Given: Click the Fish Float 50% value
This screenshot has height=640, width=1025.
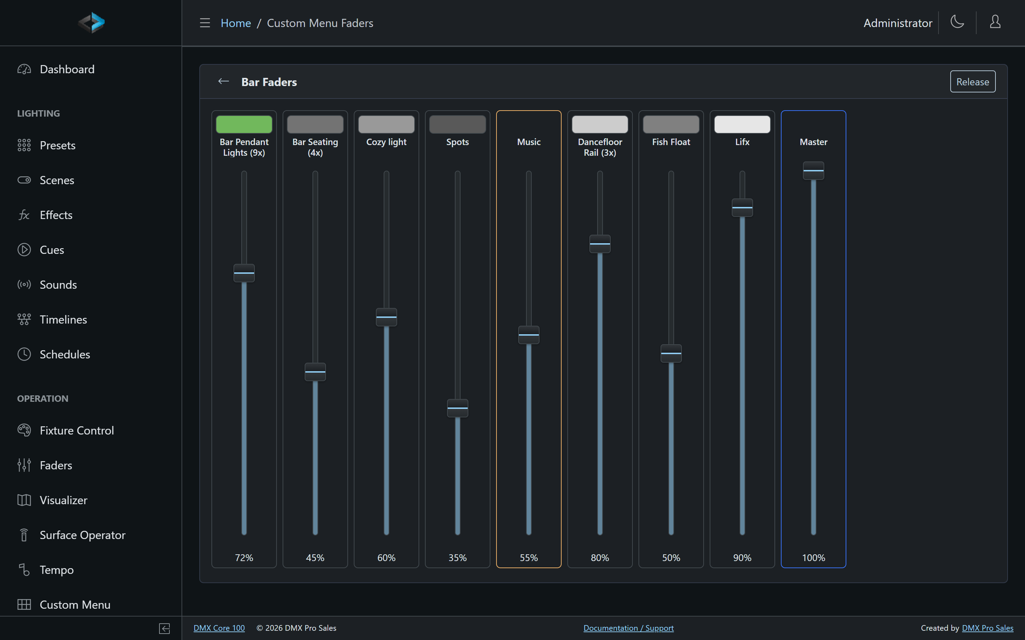Looking at the screenshot, I should tap(671, 558).
